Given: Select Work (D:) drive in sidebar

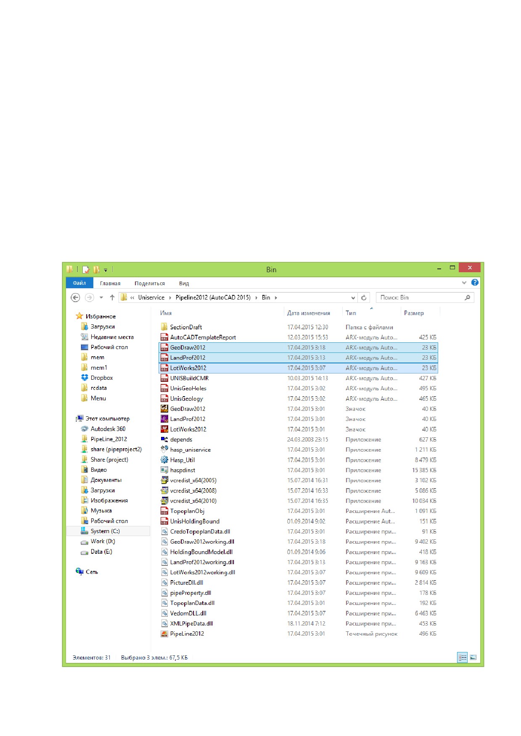Looking at the screenshot, I should pyautogui.click(x=103, y=541).
